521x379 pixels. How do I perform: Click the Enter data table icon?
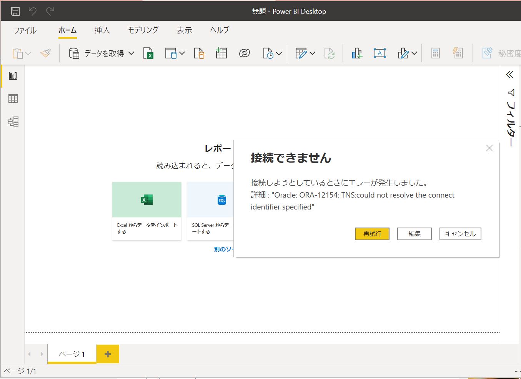point(221,53)
